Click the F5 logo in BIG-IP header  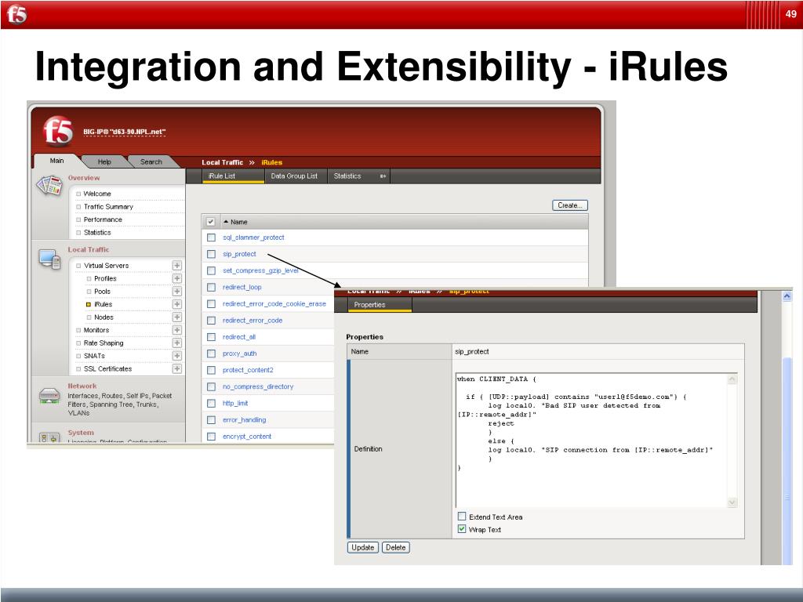coord(58,131)
